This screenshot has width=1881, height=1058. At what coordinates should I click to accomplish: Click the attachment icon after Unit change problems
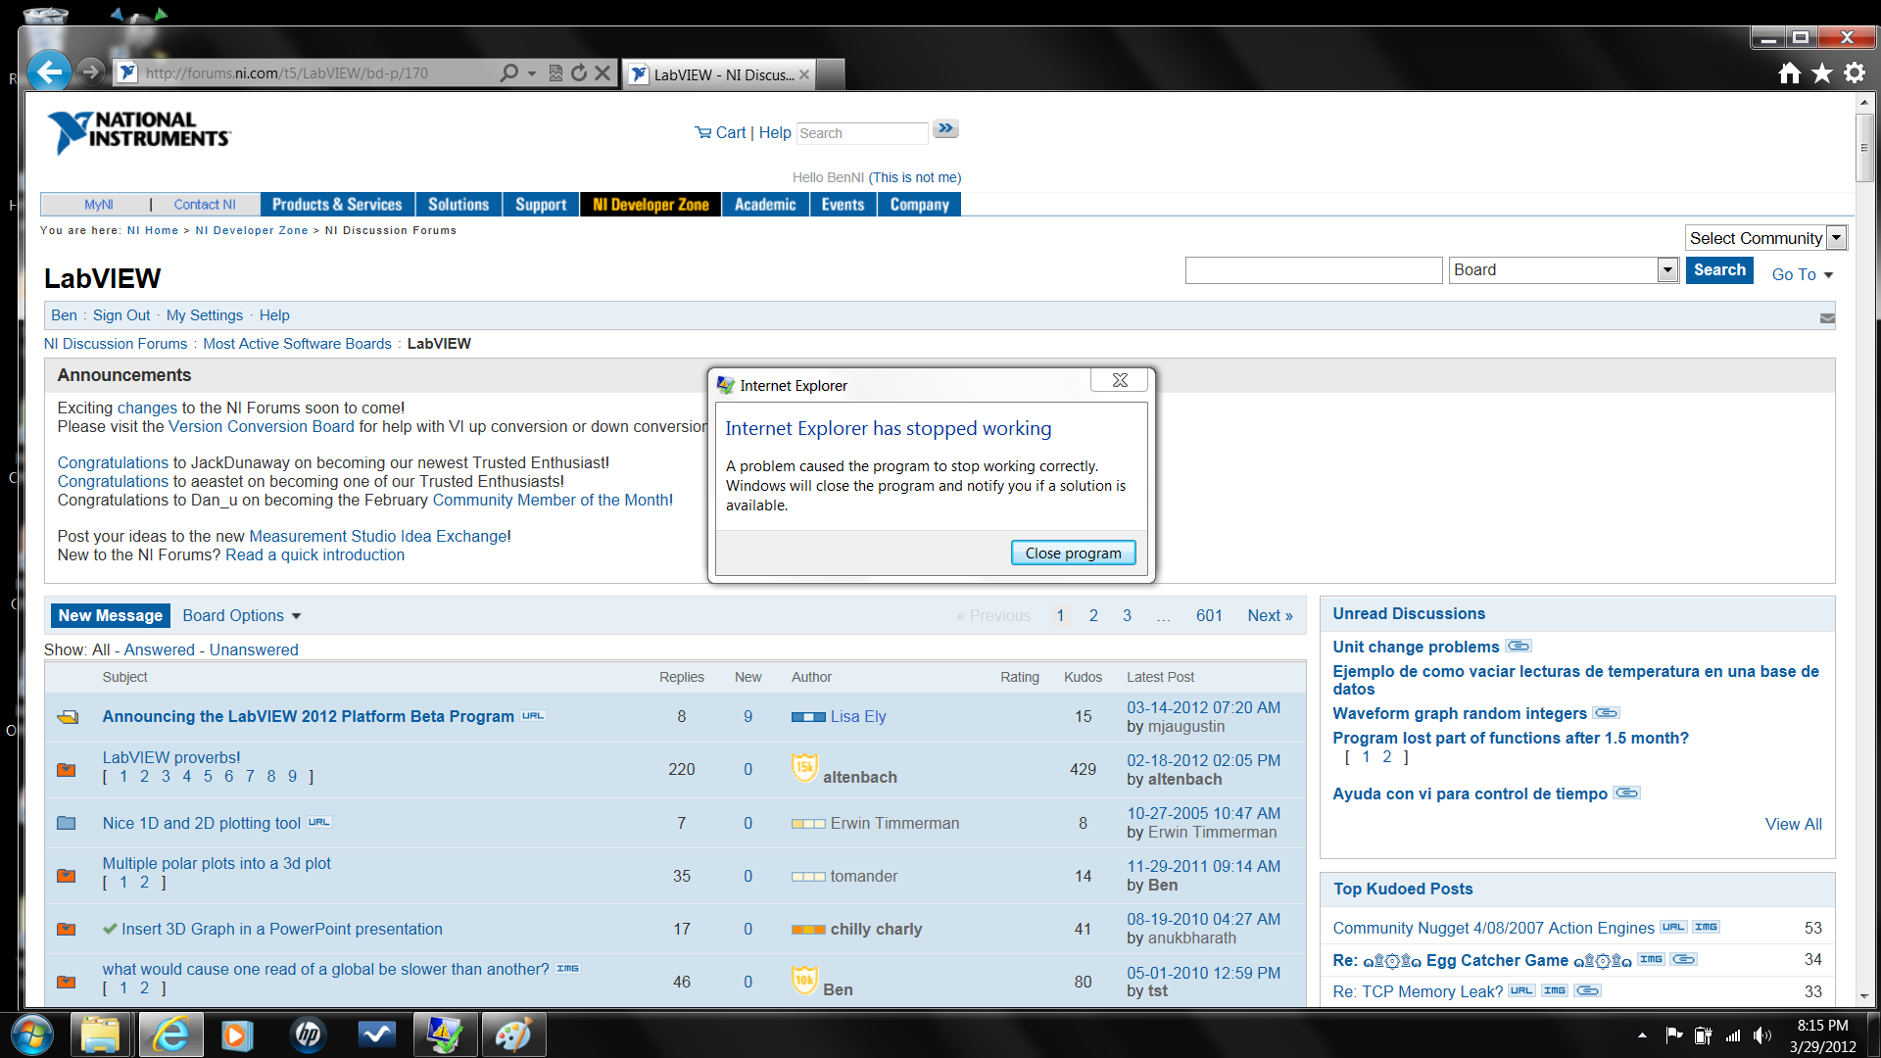coord(1519,647)
